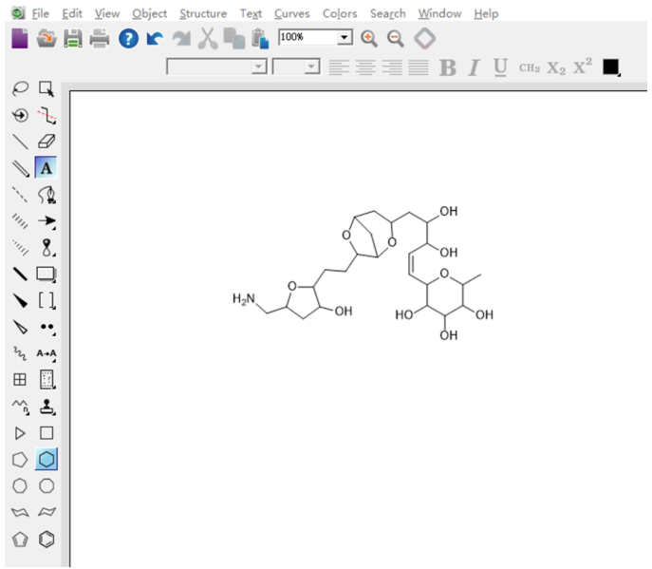Toggle subscript X2 formatting

click(x=556, y=68)
